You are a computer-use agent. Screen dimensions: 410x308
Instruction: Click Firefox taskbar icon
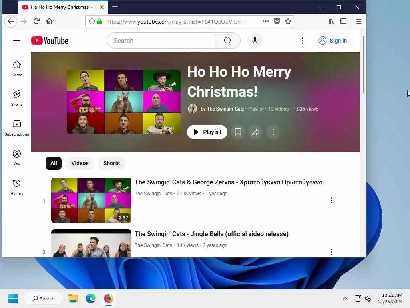pyautogui.click(x=108, y=298)
